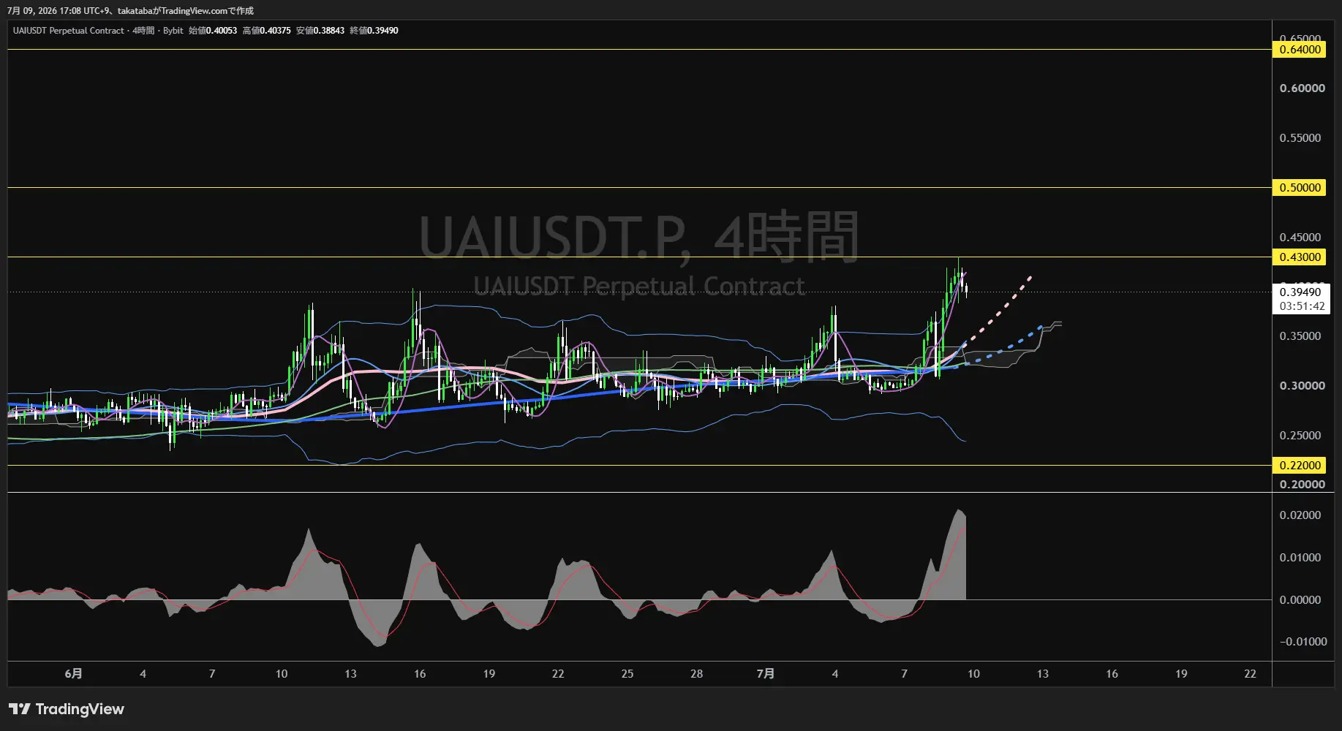Click the pink dotted projection line

(998, 311)
